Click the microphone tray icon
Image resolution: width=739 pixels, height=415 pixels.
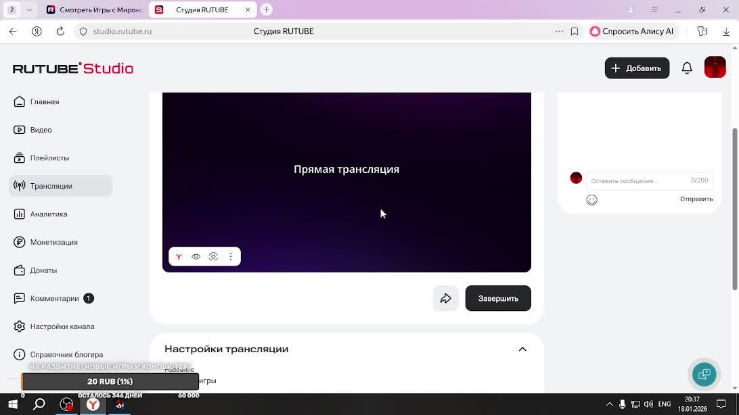coord(622,404)
